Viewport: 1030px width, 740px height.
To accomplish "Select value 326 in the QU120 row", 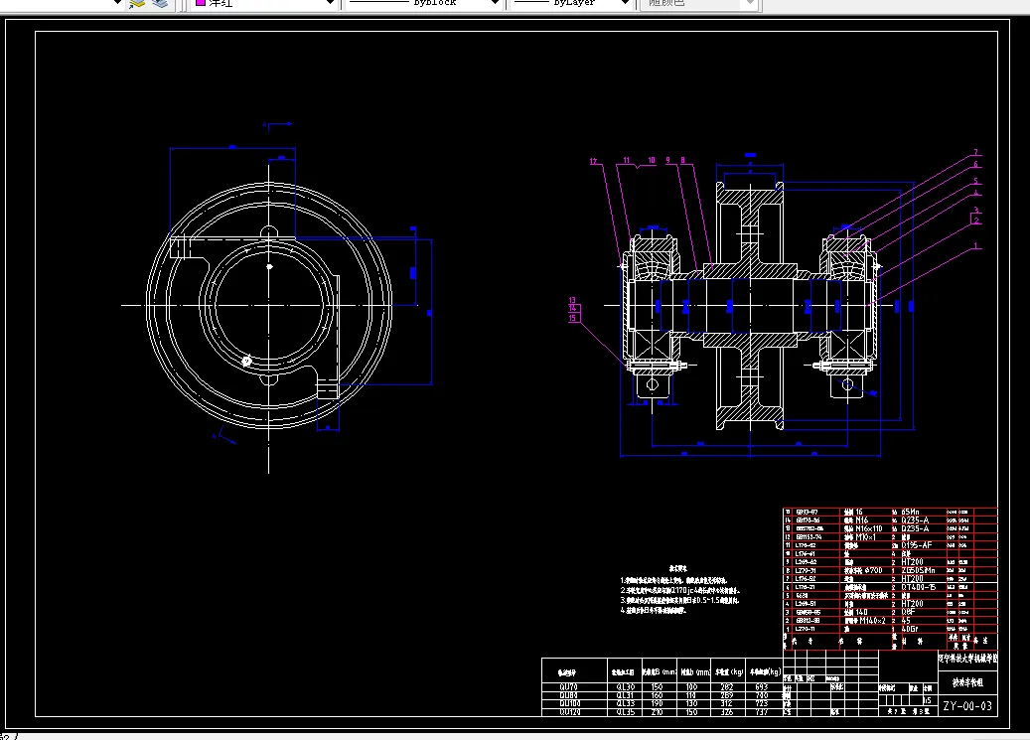I will 726,712.
